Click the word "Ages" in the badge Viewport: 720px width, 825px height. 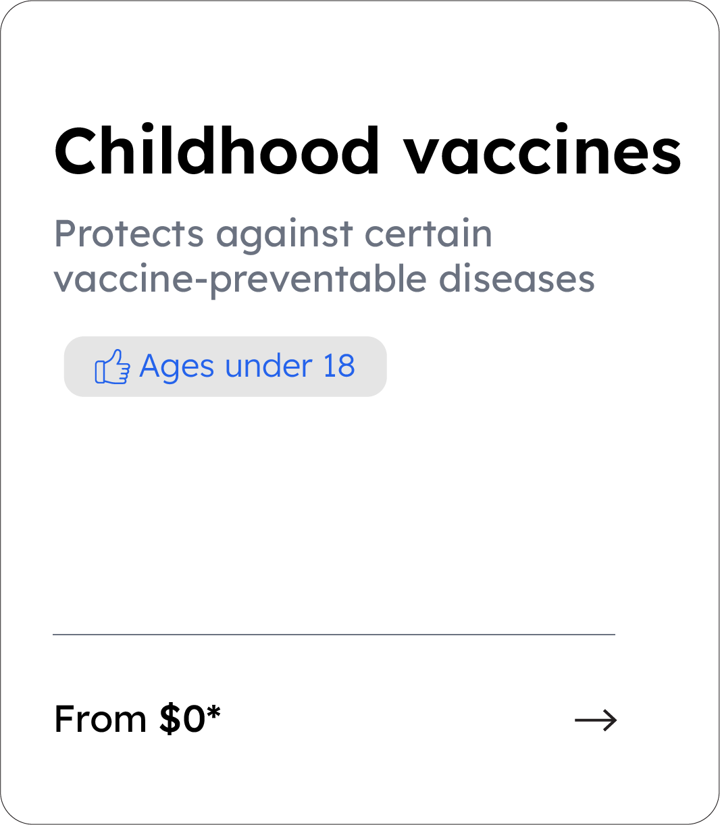coord(177,368)
